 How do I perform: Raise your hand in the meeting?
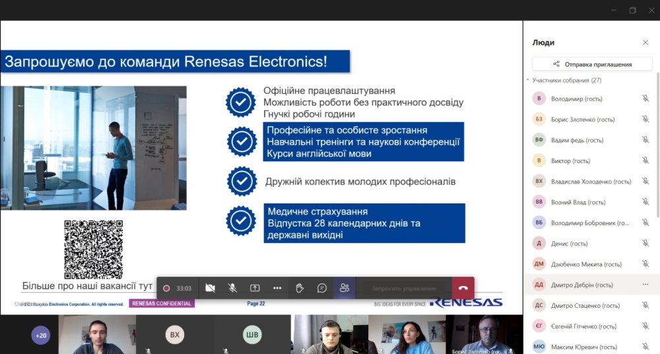(x=299, y=288)
